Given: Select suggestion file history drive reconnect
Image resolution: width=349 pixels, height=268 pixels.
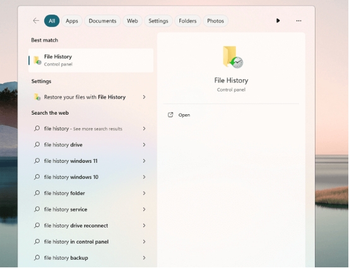Looking at the screenshot, I should (91, 226).
